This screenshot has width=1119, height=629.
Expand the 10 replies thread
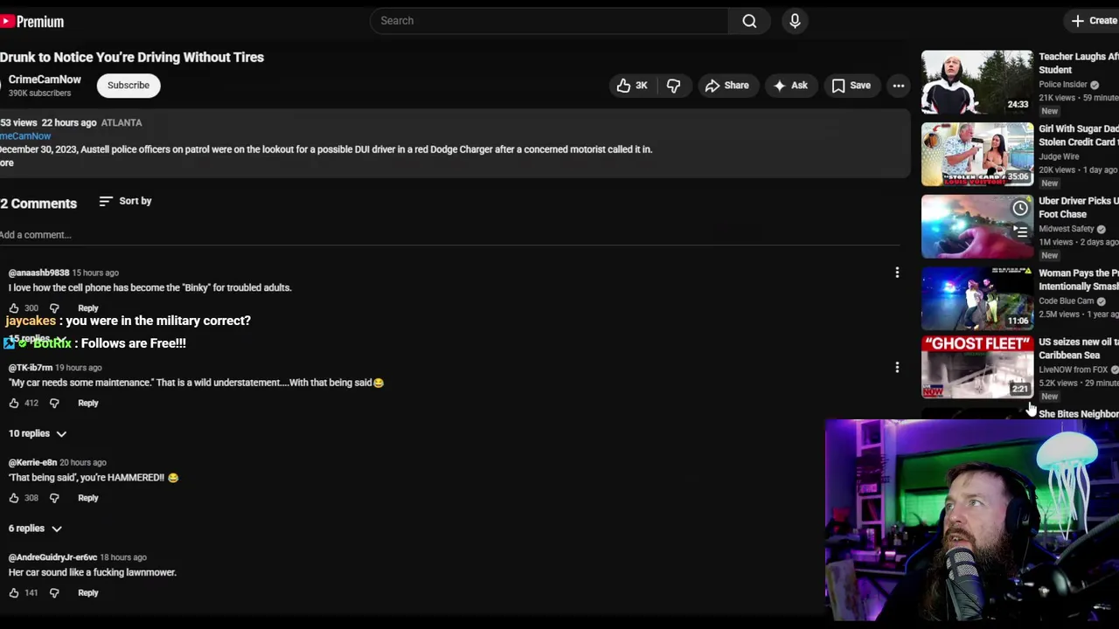tap(38, 433)
